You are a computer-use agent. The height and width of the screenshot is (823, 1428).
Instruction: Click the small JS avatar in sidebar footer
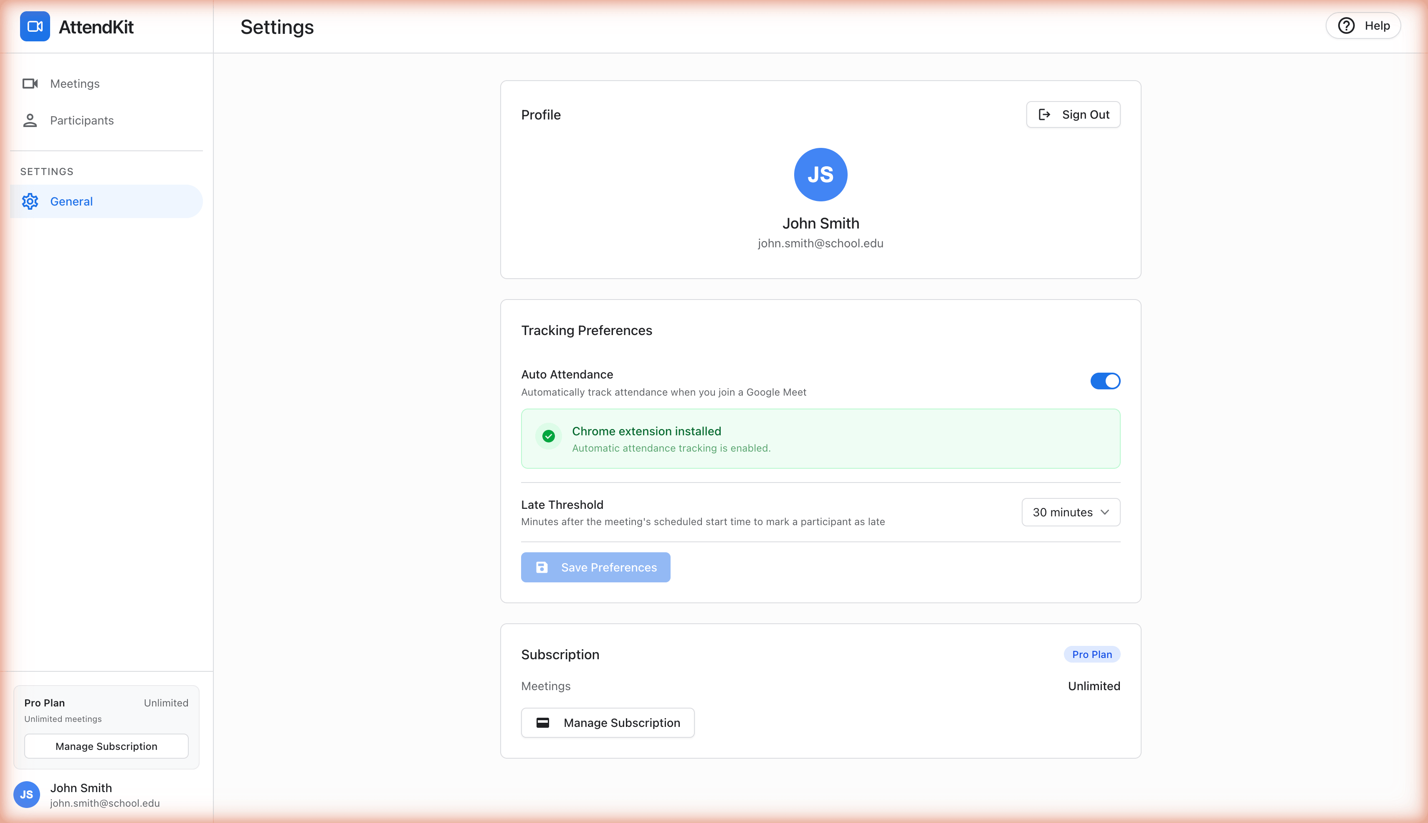pos(27,794)
